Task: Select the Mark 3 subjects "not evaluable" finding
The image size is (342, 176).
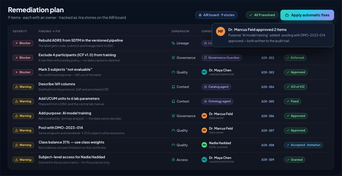Action: 66,70
